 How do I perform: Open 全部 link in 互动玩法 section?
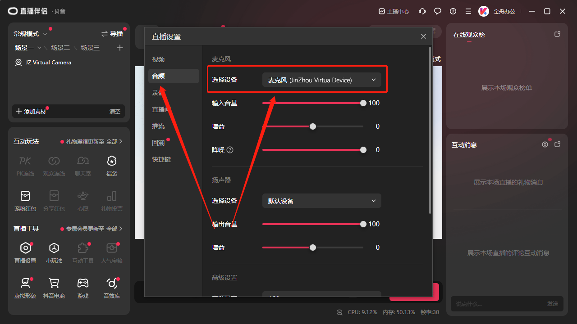(114, 141)
